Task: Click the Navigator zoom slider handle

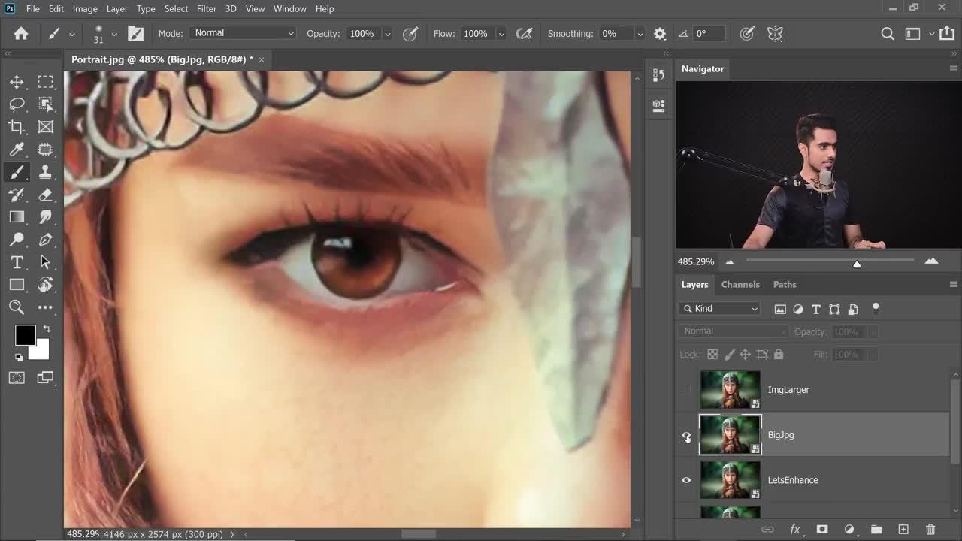Action: point(857,264)
